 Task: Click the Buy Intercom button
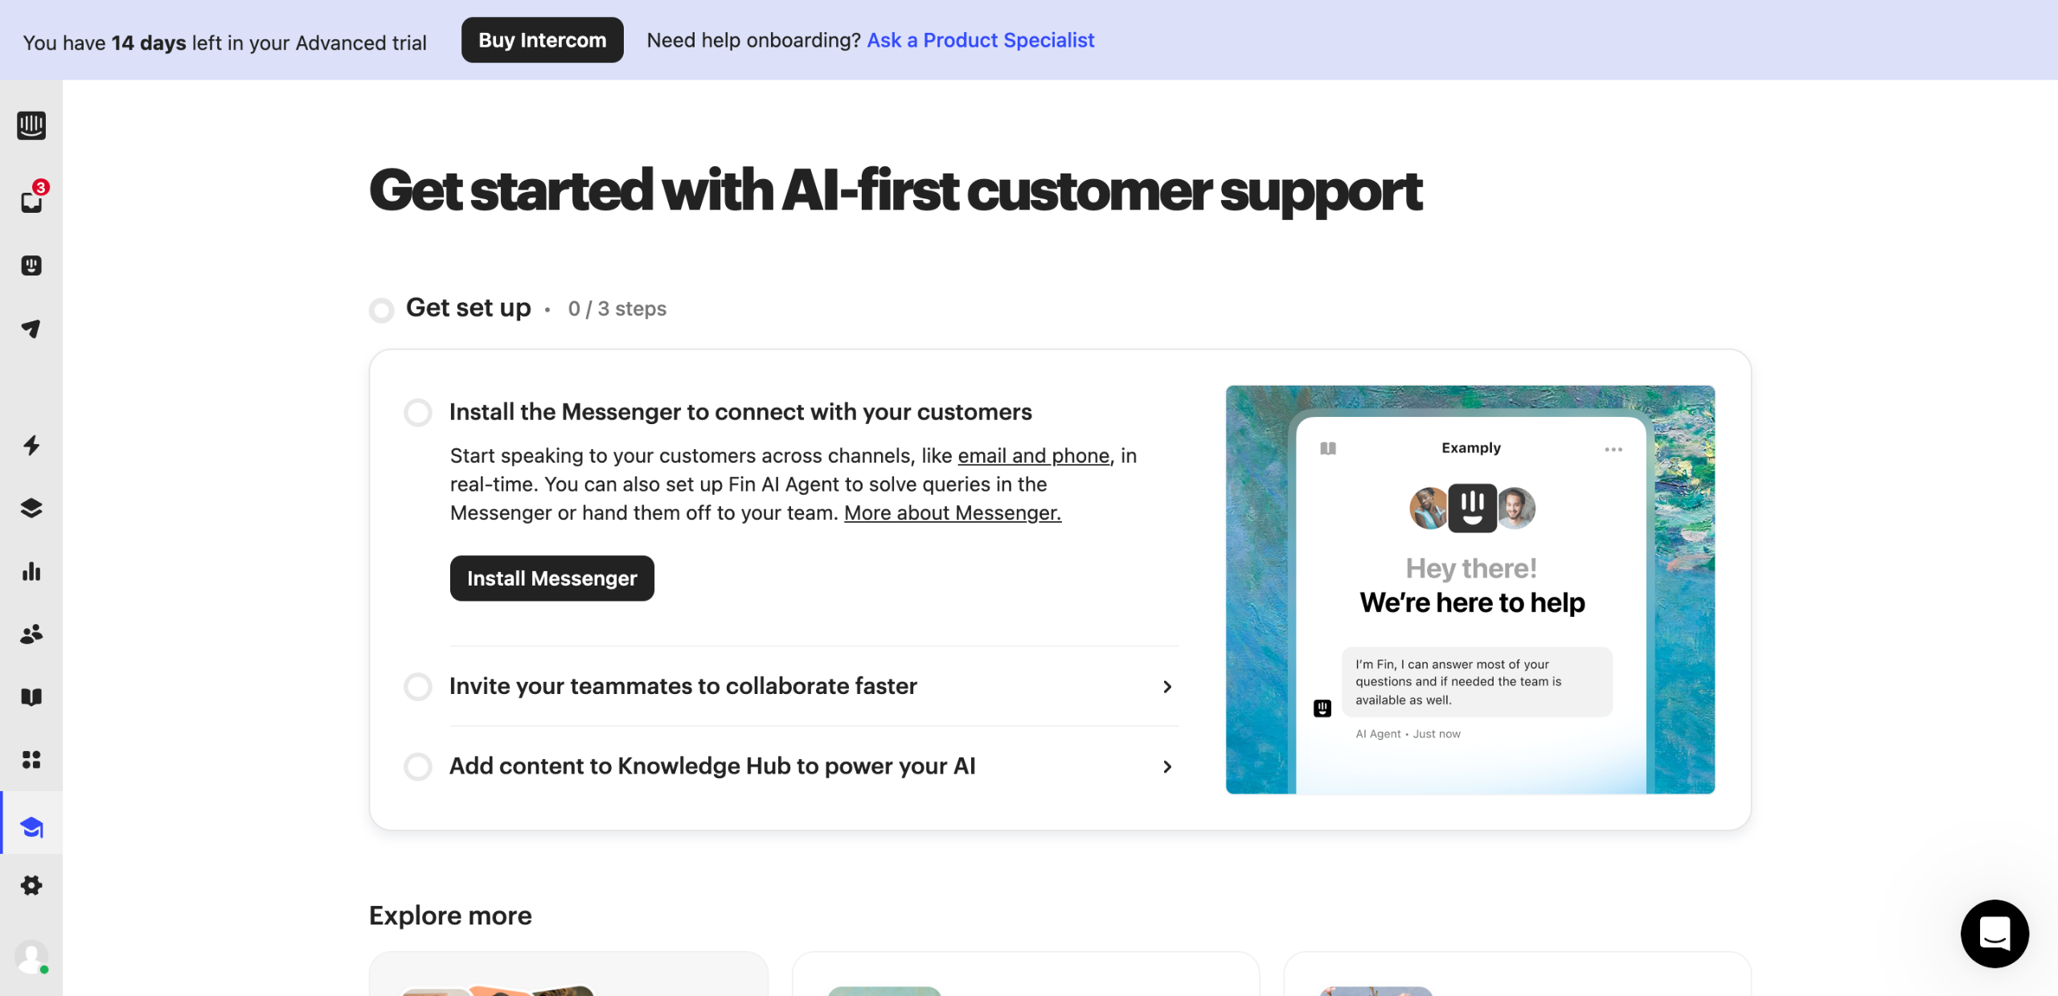pyautogui.click(x=542, y=40)
